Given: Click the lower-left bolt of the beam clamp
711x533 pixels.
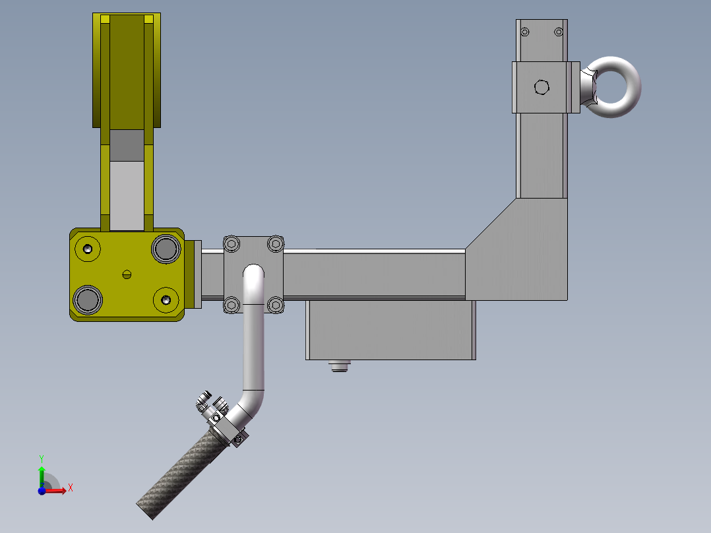Looking at the screenshot, I should pyautogui.click(x=232, y=305).
